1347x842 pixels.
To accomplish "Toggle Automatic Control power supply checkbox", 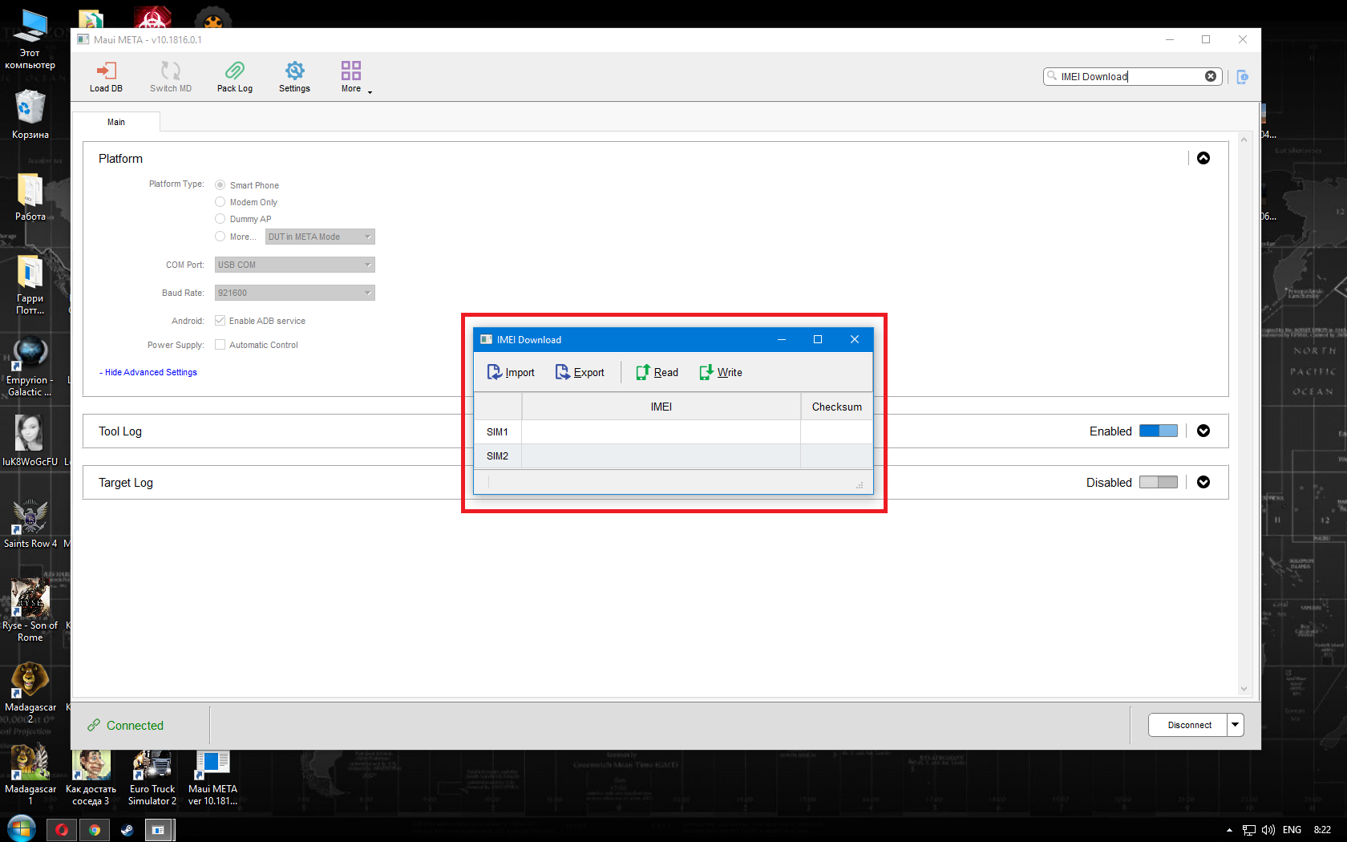I will point(220,345).
